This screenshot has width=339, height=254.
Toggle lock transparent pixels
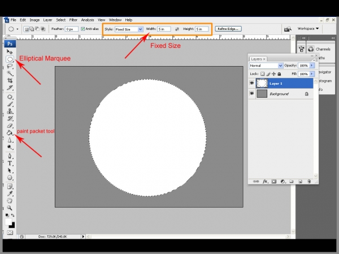coord(263,74)
